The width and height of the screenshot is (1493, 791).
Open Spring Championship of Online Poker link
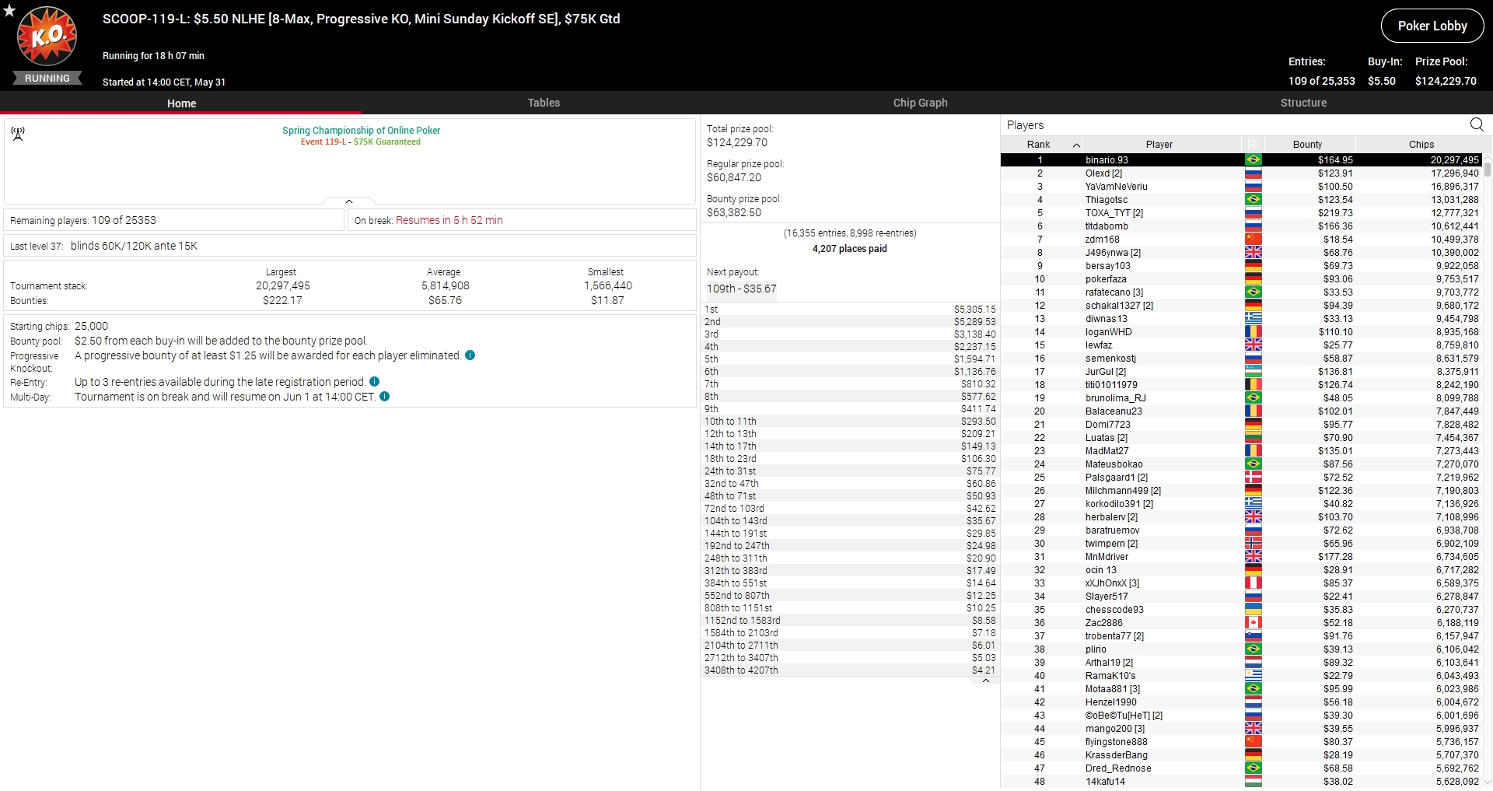[361, 131]
